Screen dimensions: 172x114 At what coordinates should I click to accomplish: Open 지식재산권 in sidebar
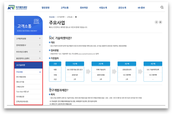click(x=20, y=97)
